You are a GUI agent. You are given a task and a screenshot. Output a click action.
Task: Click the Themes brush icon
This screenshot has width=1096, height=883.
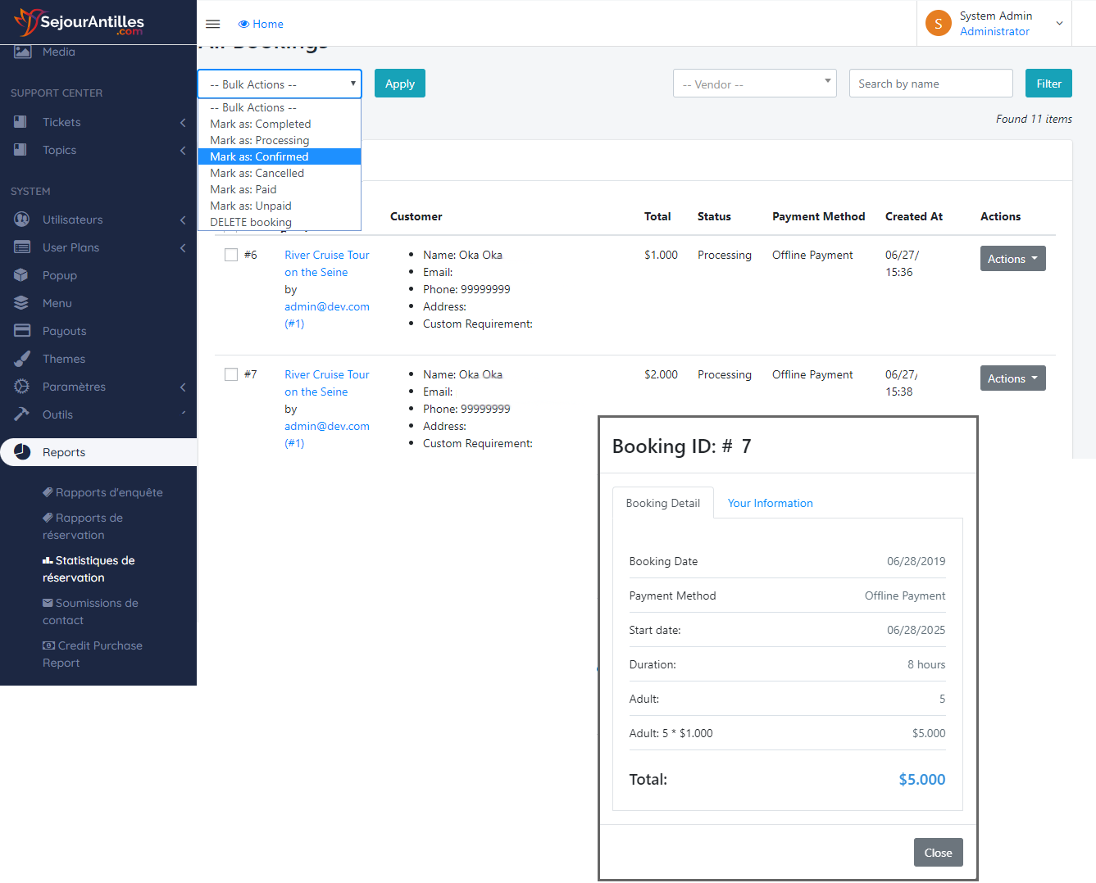point(21,359)
